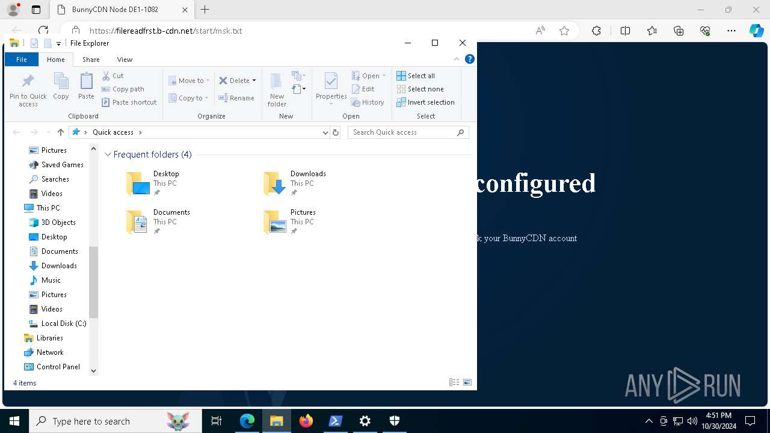Click Pin to Quick access icon
Image resolution: width=770 pixels, height=433 pixels.
pyautogui.click(x=28, y=90)
